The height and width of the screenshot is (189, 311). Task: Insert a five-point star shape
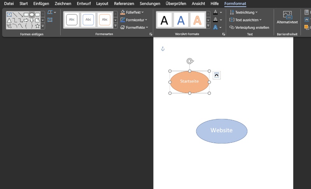[x=37, y=26]
